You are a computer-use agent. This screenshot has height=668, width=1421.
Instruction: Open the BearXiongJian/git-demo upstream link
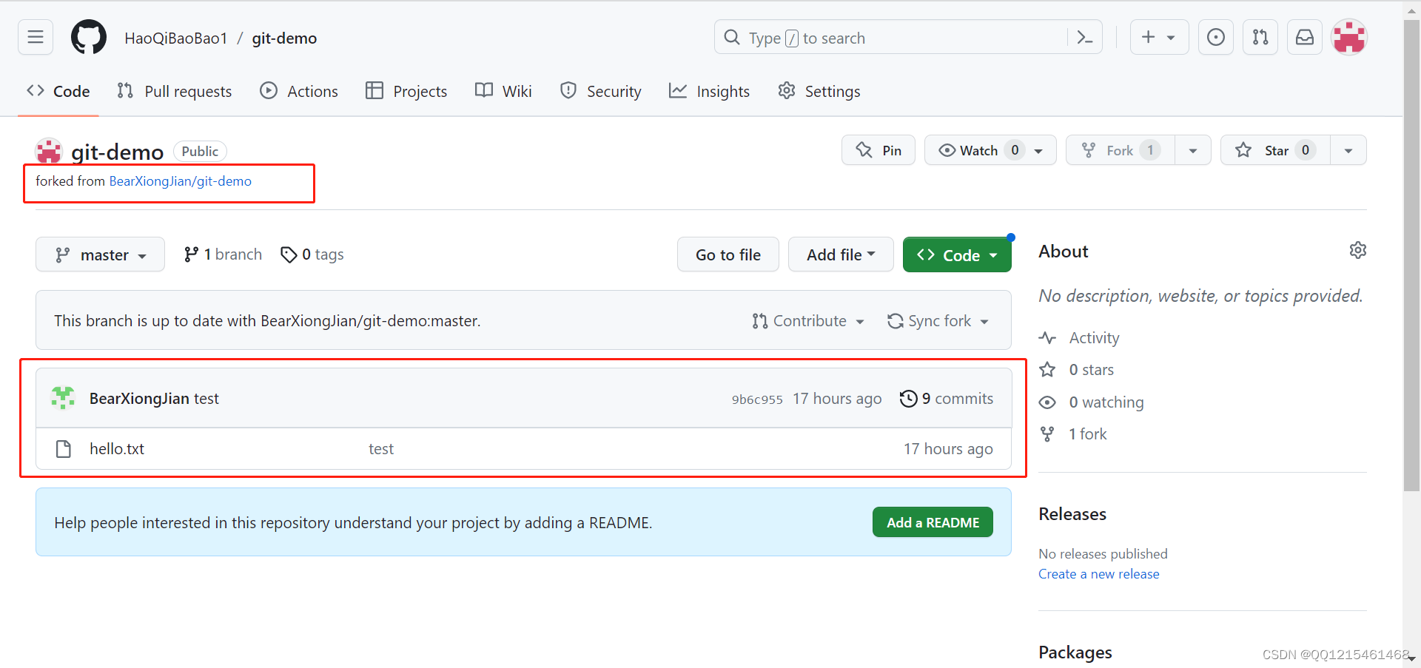(180, 181)
